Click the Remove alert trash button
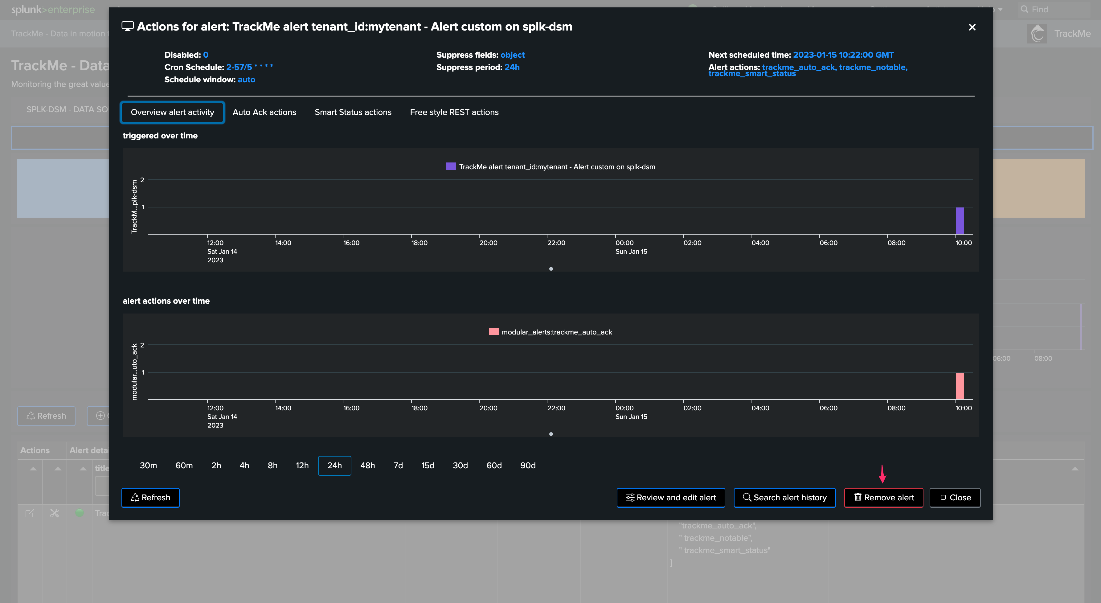The image size is (1101, 603). tap(883, 498)
